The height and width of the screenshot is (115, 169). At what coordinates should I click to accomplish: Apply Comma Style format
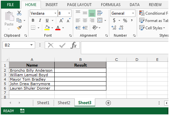click(132, 20)
